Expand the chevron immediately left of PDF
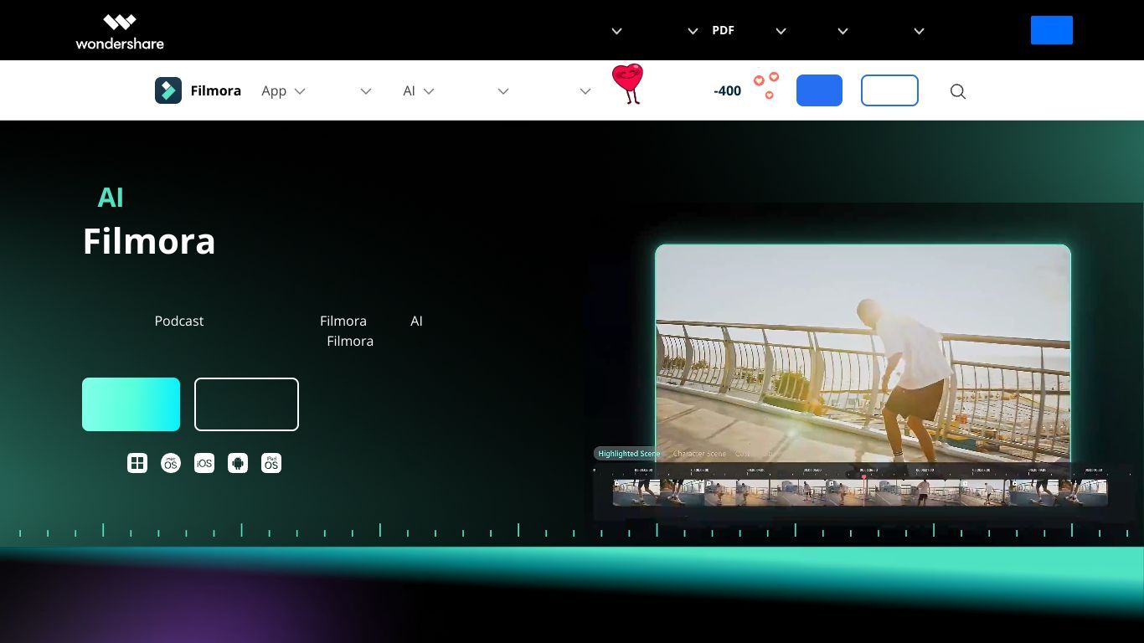 [693, 31]
